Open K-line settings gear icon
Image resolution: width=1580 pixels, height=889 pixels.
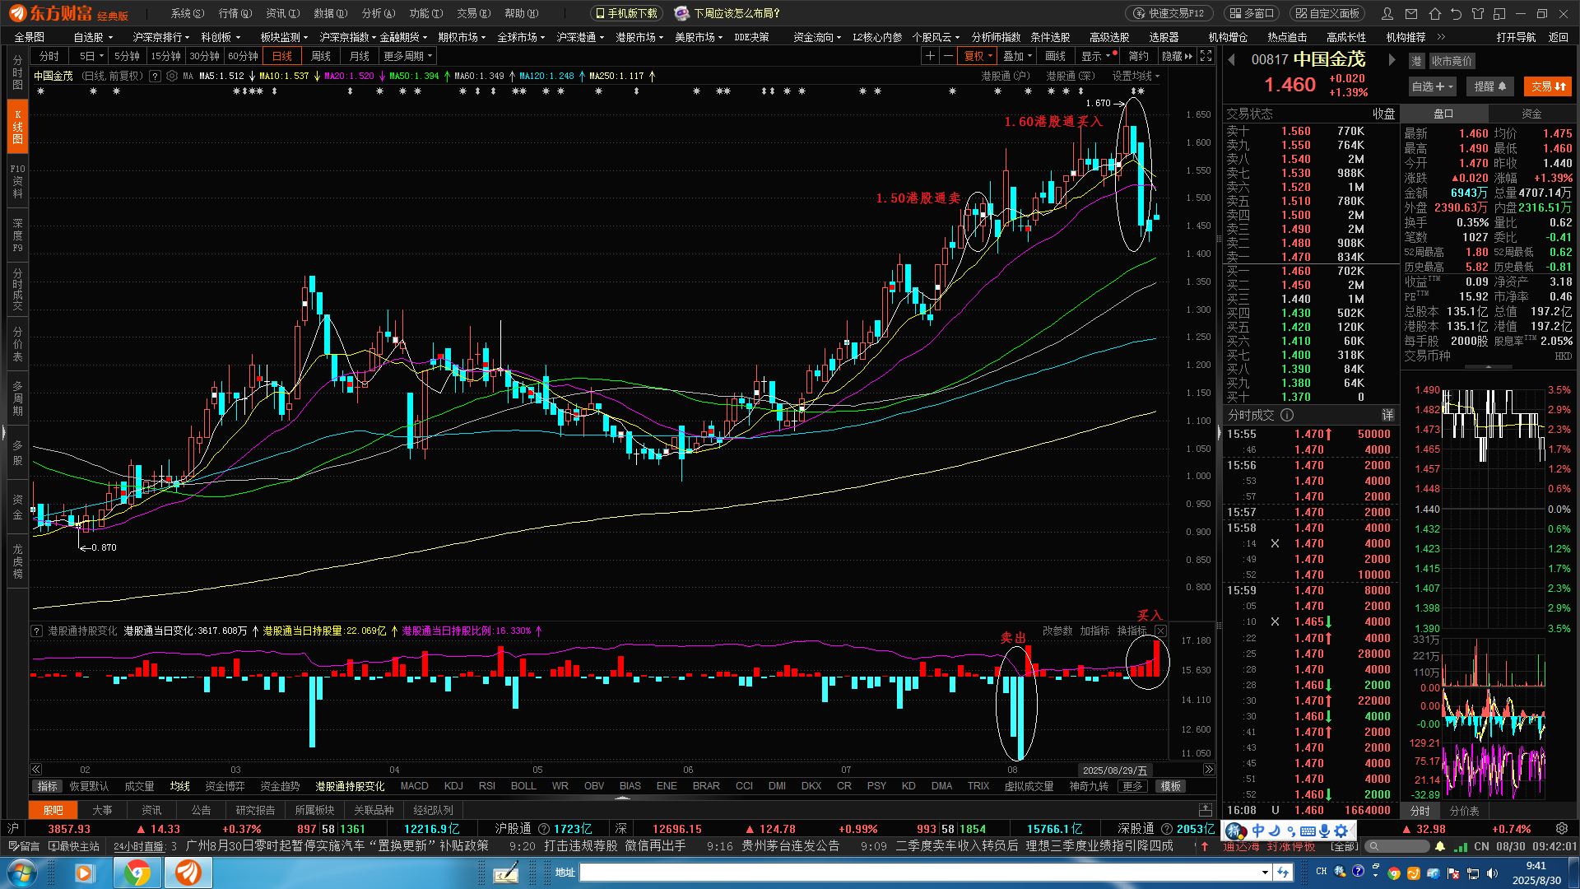pyautogui.click(x=172, y=76)
